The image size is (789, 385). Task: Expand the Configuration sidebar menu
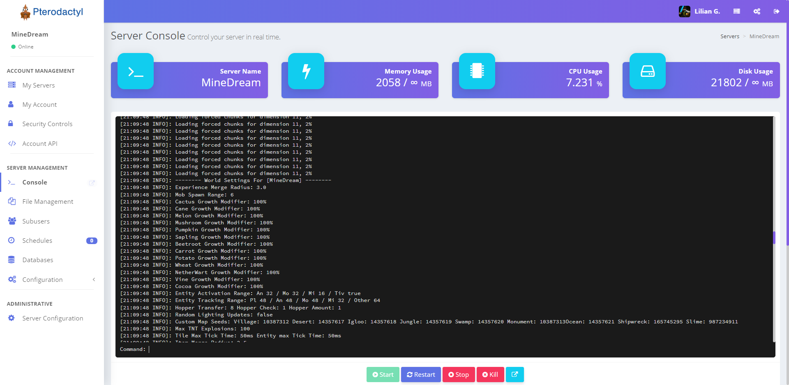click(52, 279)
